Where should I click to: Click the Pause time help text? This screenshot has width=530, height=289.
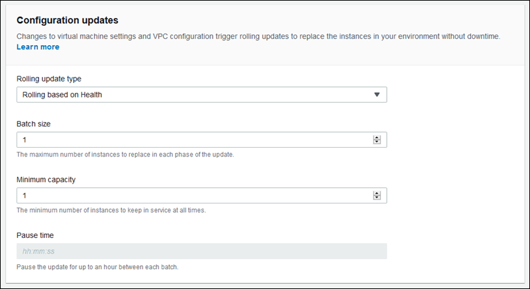[x=98, y=266]
